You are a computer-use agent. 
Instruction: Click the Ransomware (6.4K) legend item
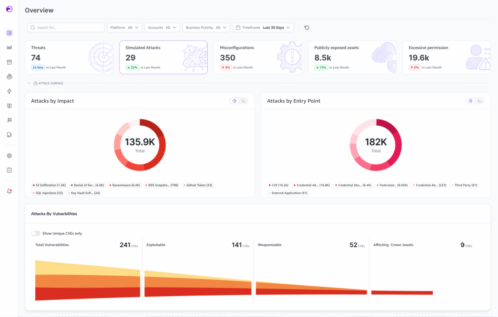click(x=124, y=185)
